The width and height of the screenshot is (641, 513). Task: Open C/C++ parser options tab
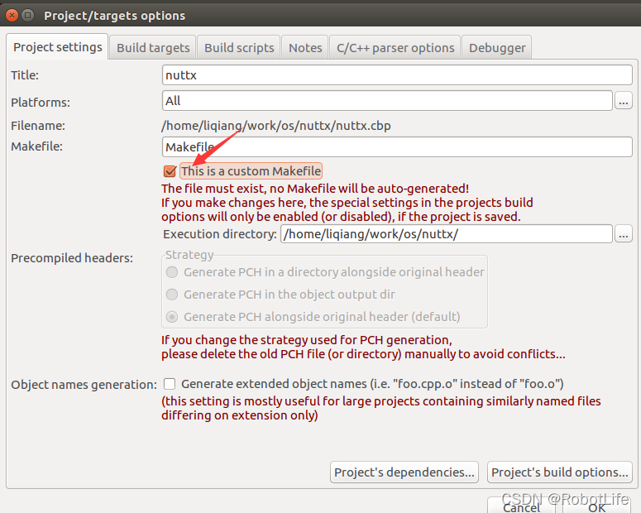pos(395,48)
